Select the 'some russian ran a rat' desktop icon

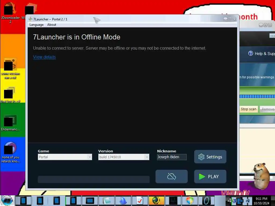[10, 69]
